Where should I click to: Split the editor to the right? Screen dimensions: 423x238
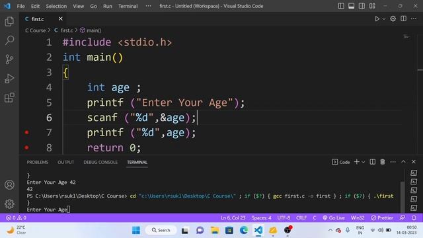click(403, 19)
